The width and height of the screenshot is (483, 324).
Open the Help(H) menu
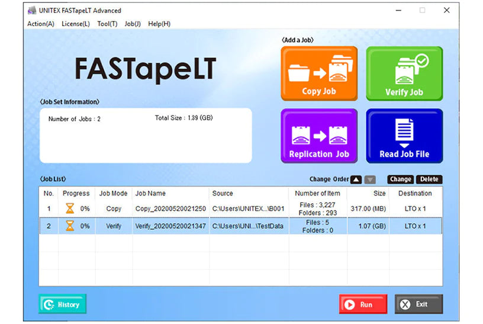tap(159, 24)
